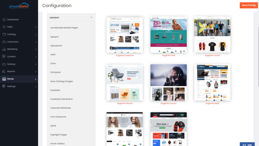The height and width of the screenshot is (146, 259).
Task: Click the Sales dollar icon
Action: coord(4,27)
